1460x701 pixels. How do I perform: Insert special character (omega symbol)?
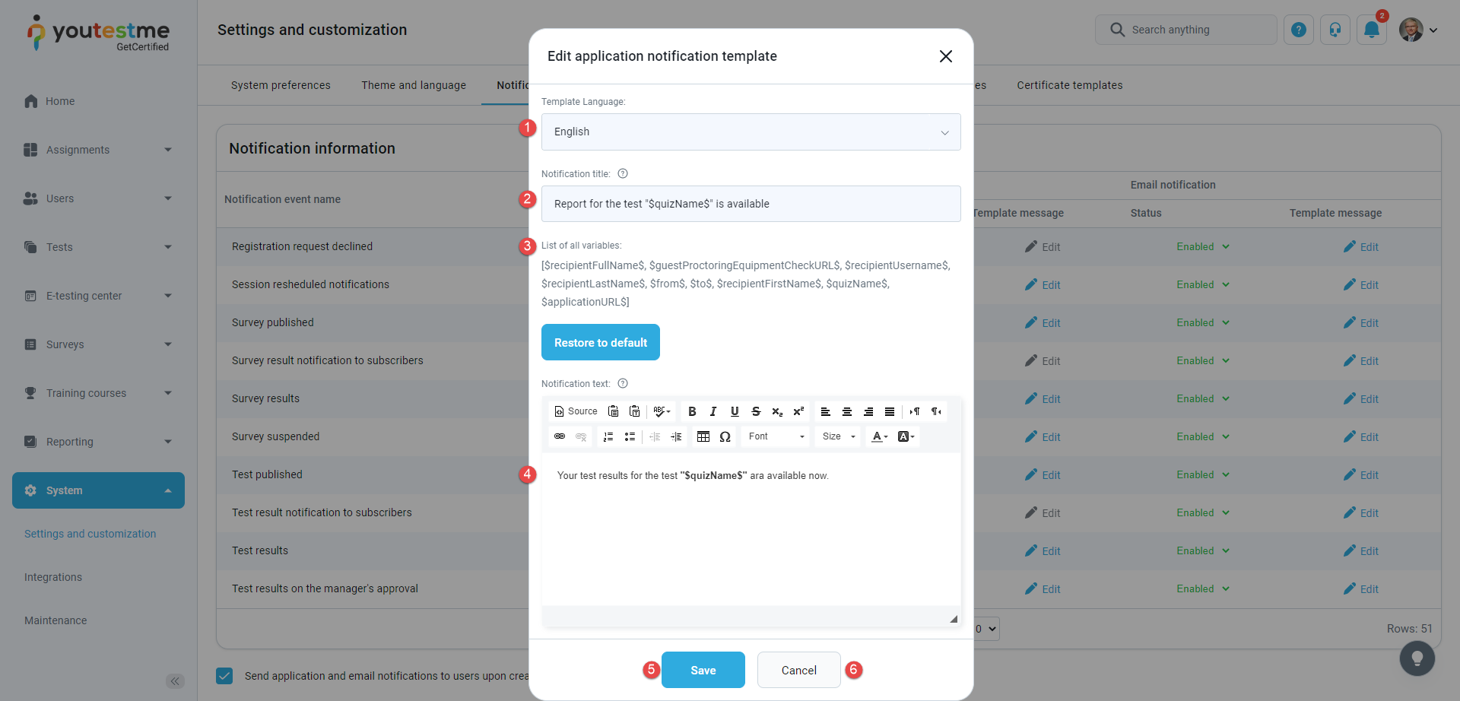725,436
